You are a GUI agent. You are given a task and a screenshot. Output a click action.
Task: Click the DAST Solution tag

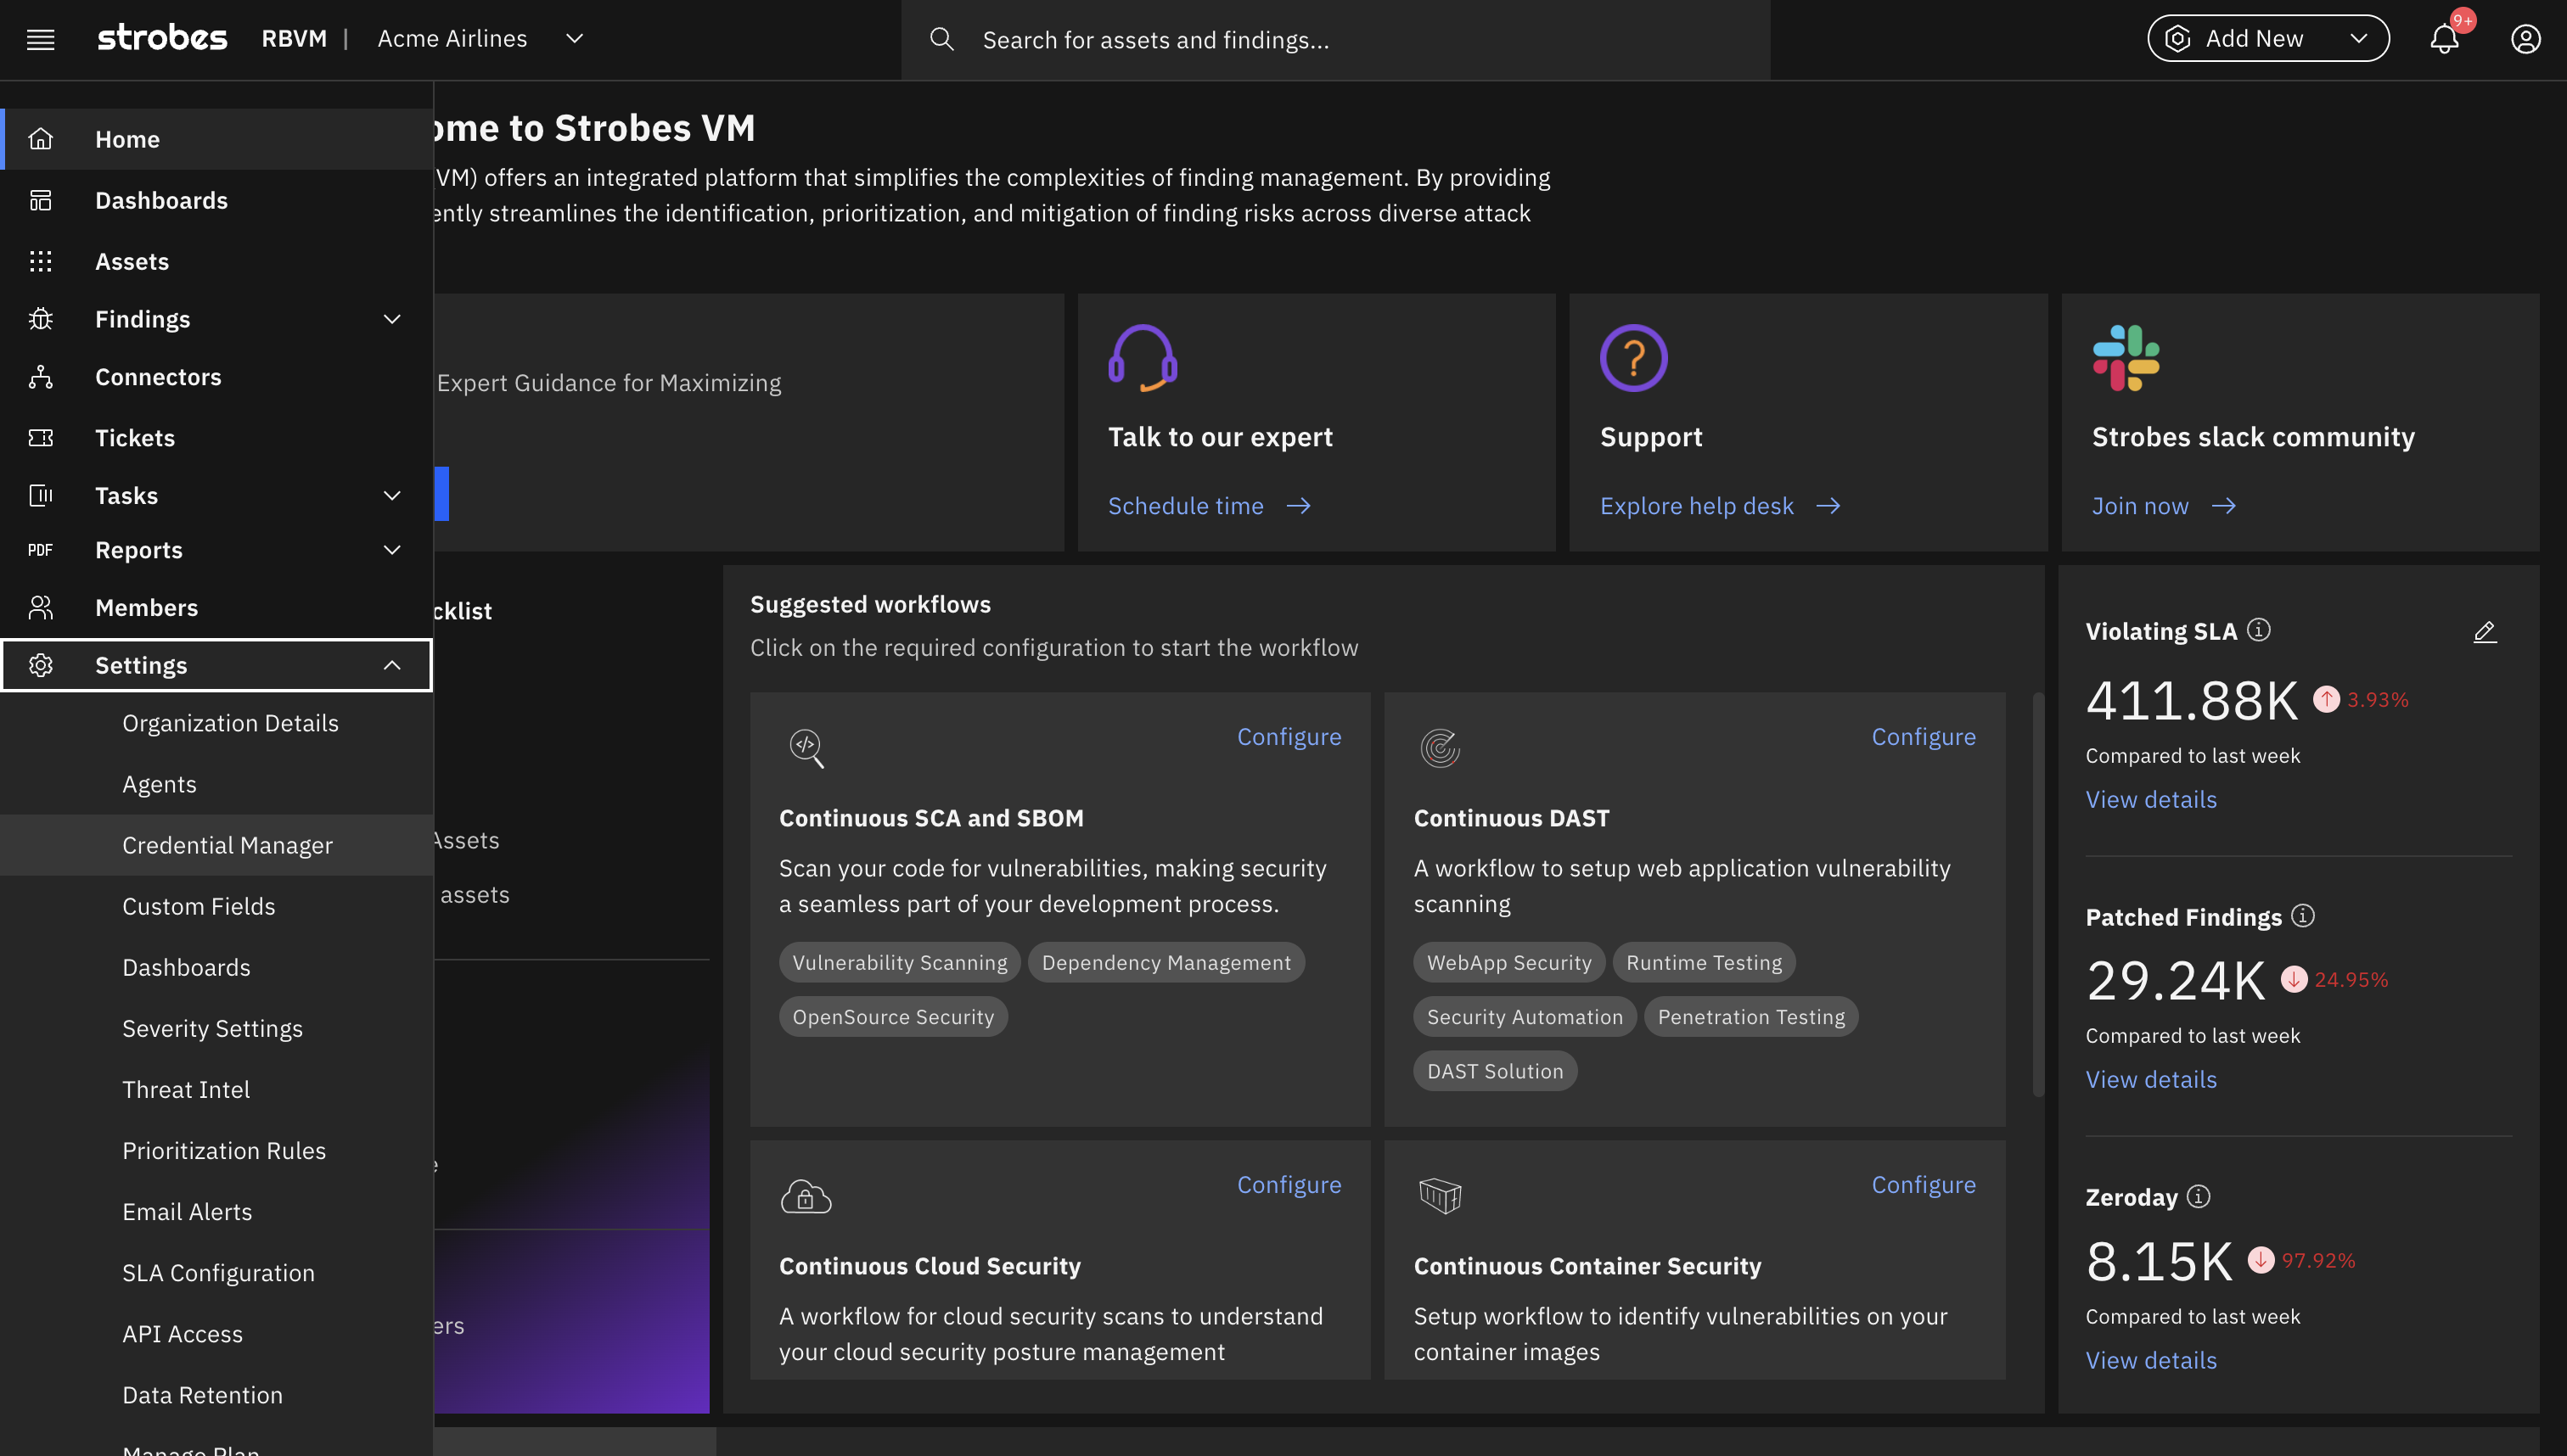pyautogui.click(x=1495, y=1070)
